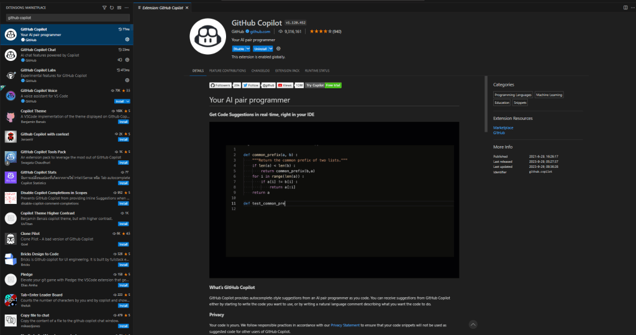
Task: Close the Extension: GitHub Copilot tab
Action: [x=187, y=7]
